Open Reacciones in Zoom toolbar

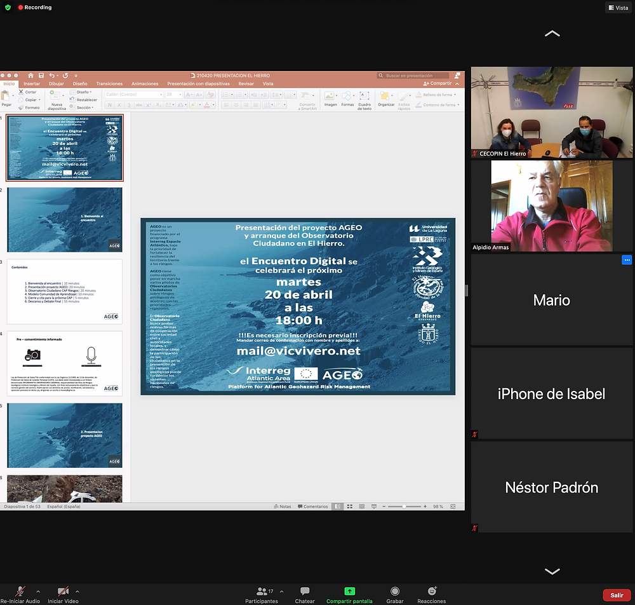click(432, 595)
